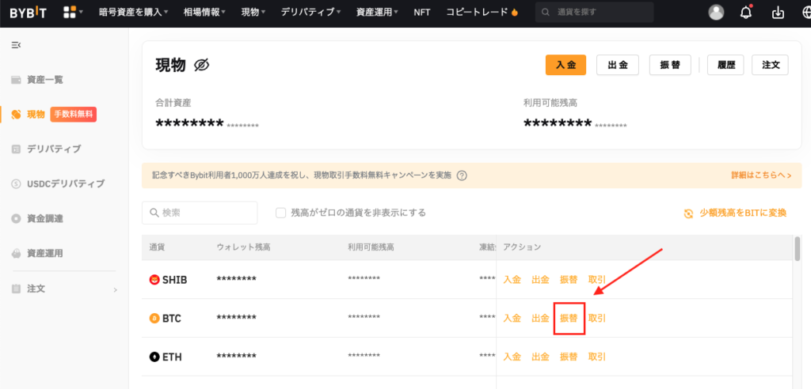Image resolution: width=811 pixels, height=389 pixels.
Task: Click the SHIB coin icon
Action: click(x=154, y=279)
